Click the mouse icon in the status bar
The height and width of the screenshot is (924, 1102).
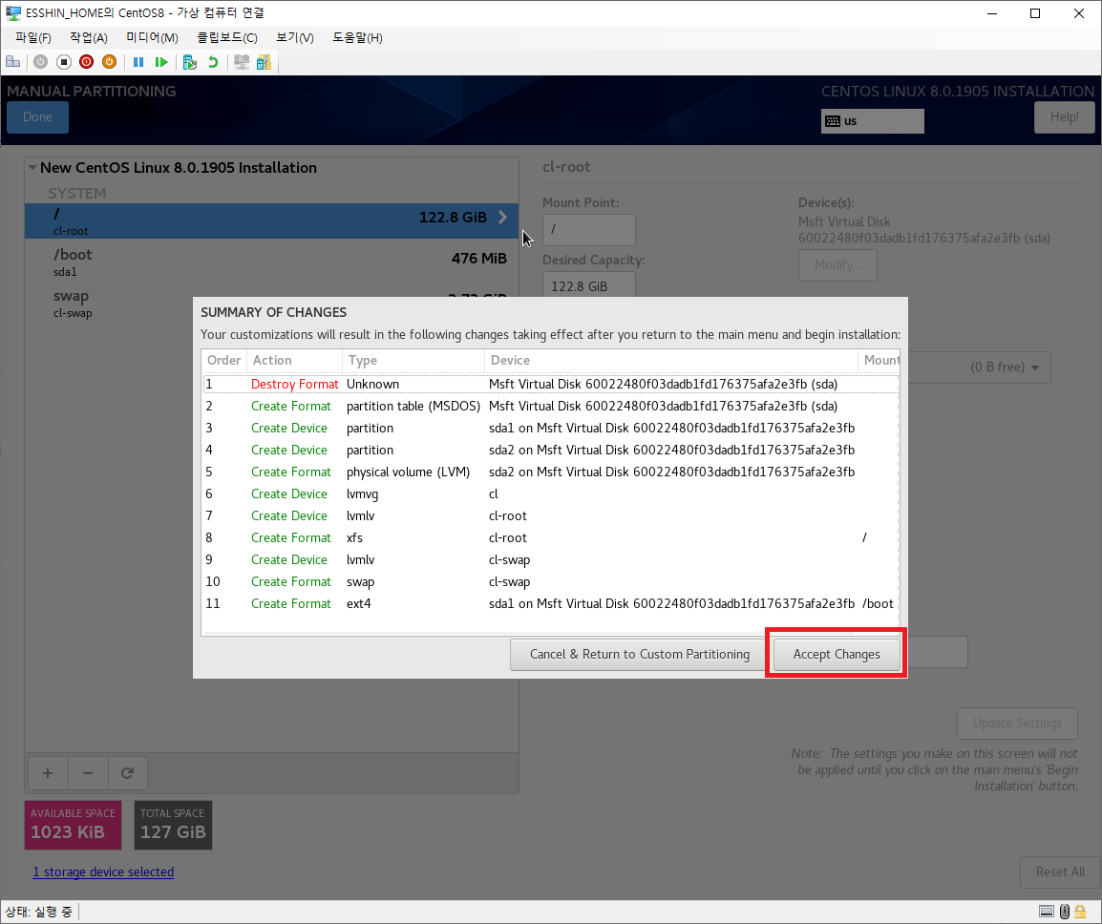point(1064,912)
